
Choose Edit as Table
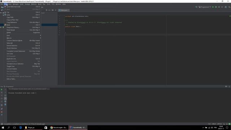click(22, 79)
